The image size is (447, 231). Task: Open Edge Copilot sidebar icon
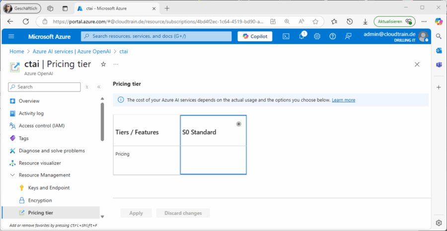439,21
